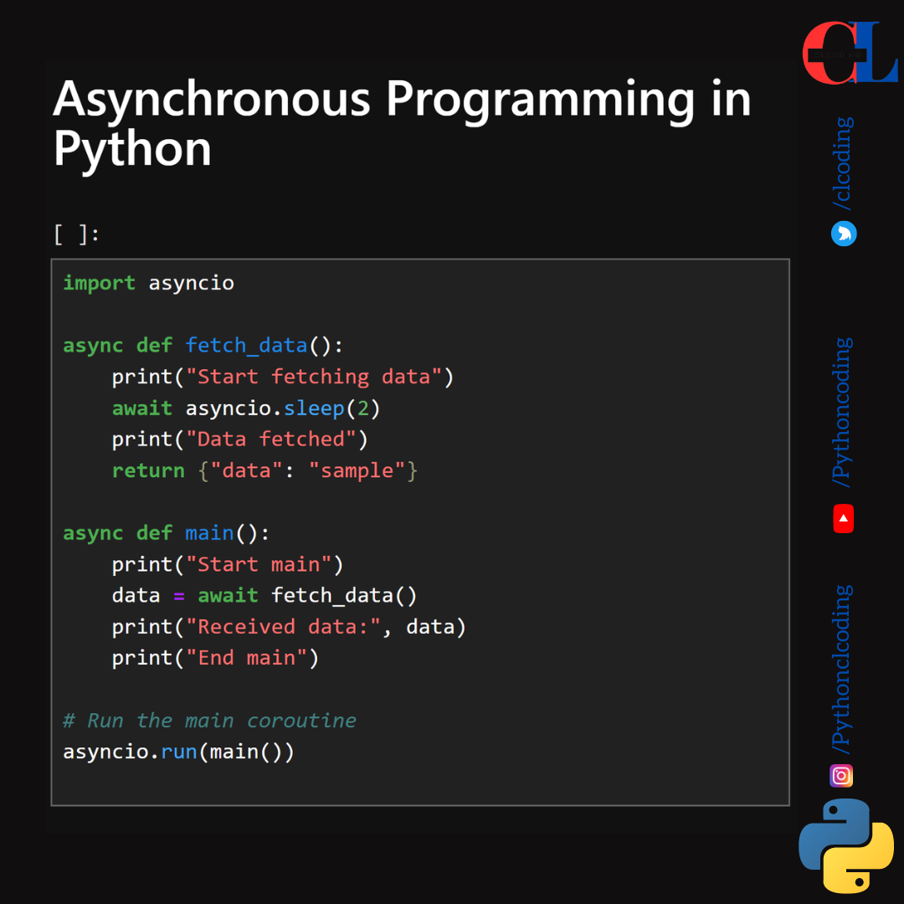Click the 'async def fetch_data():' line
This screenshot has height=904, width=904.
pyautogui.click(x=203, y=346)
